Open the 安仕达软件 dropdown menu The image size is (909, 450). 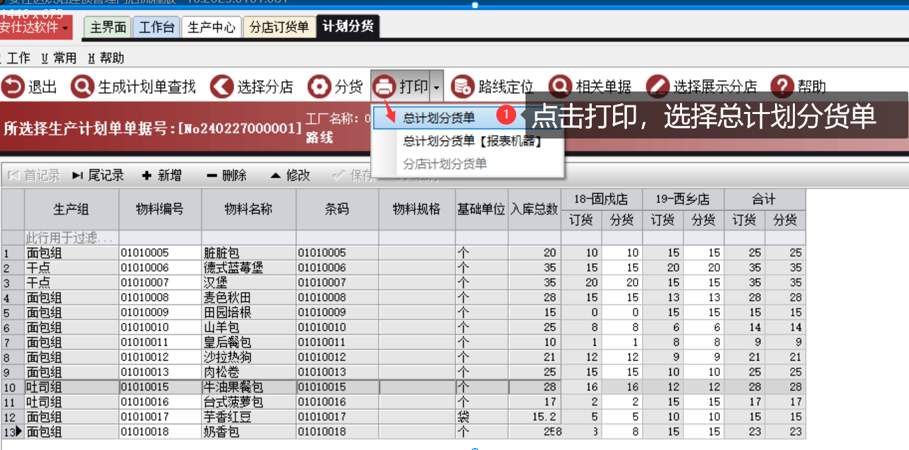pyautogui.click(x=36, y=28)
